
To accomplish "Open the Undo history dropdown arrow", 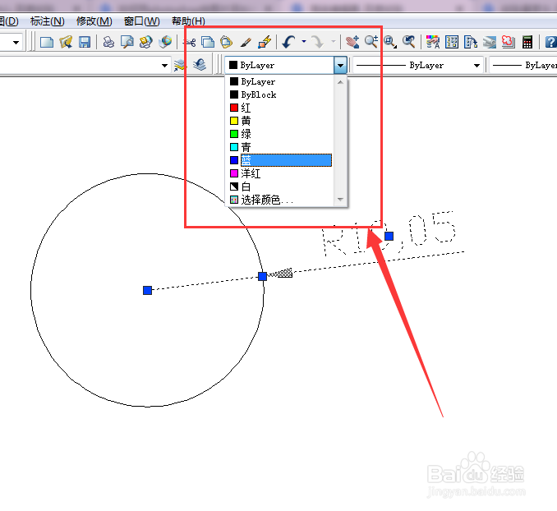I will tap(304, 42).
